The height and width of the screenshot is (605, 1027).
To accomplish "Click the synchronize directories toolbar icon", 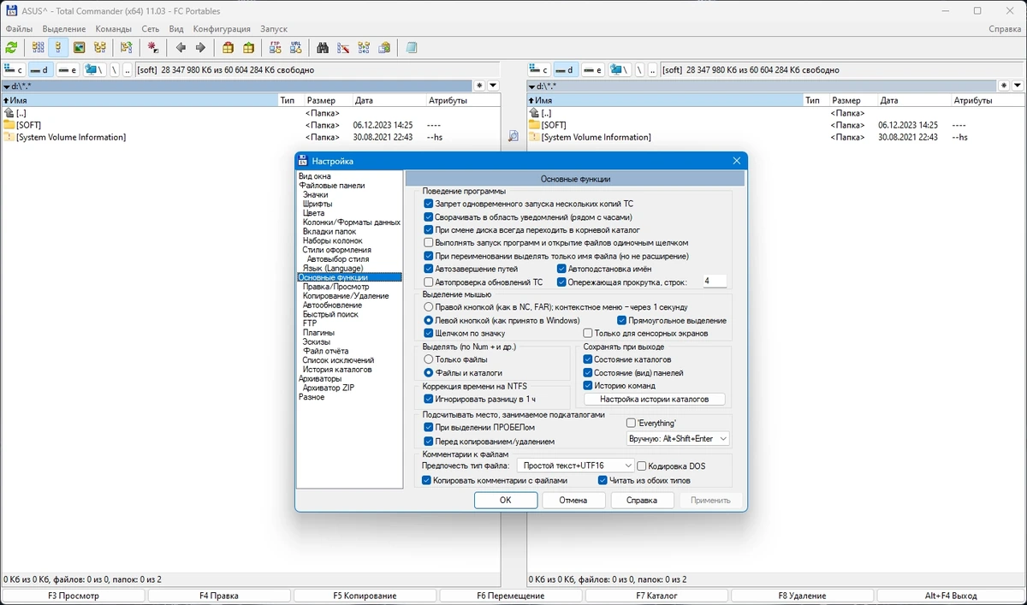I will (365, 48).
